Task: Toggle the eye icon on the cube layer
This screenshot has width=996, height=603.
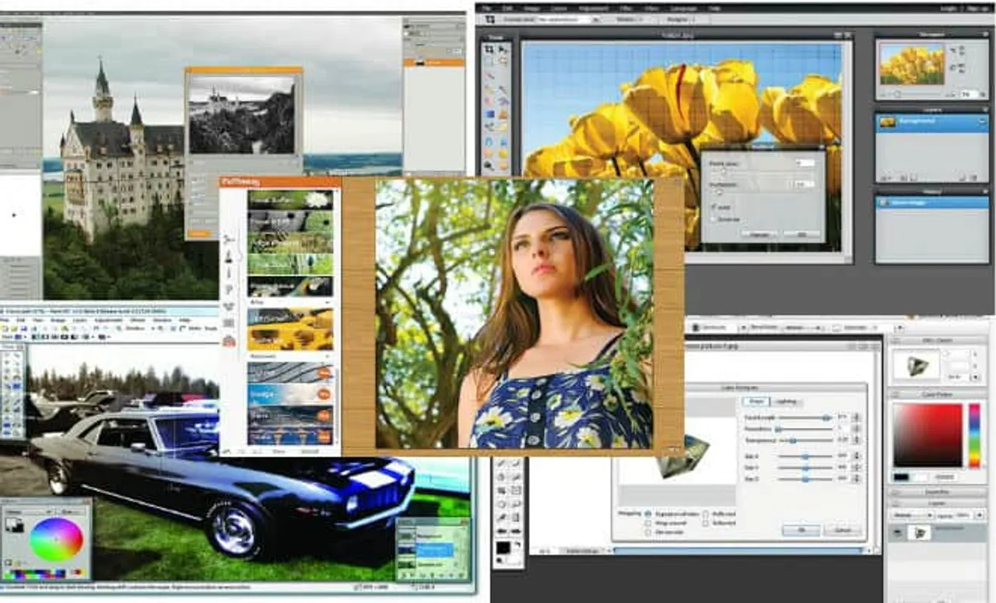Action: click(896, 533)
